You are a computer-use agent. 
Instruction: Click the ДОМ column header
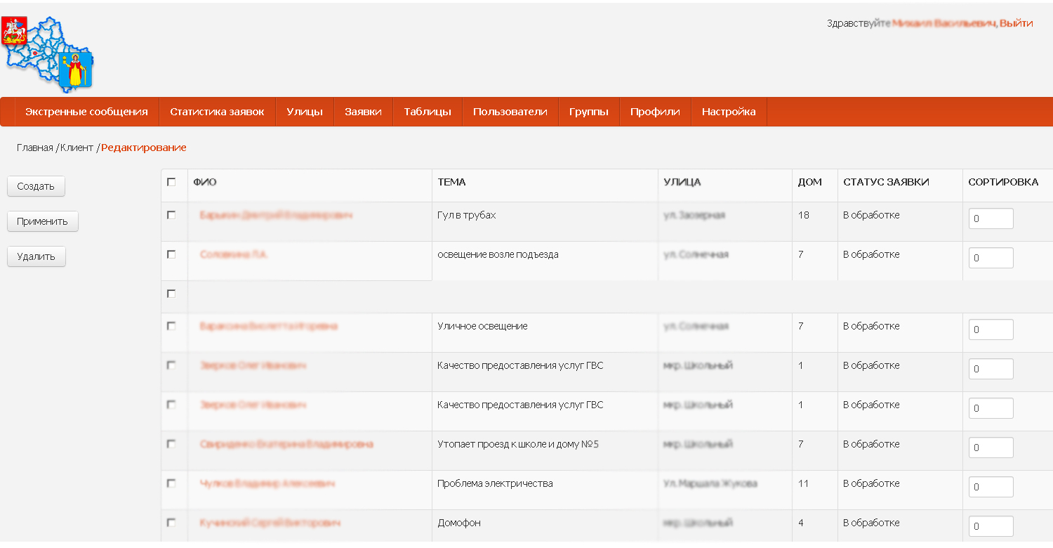pos(810,182)
